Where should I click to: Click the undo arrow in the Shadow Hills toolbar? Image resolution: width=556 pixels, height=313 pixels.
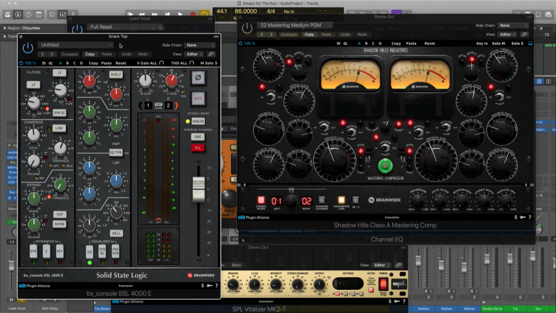(338, 43)
